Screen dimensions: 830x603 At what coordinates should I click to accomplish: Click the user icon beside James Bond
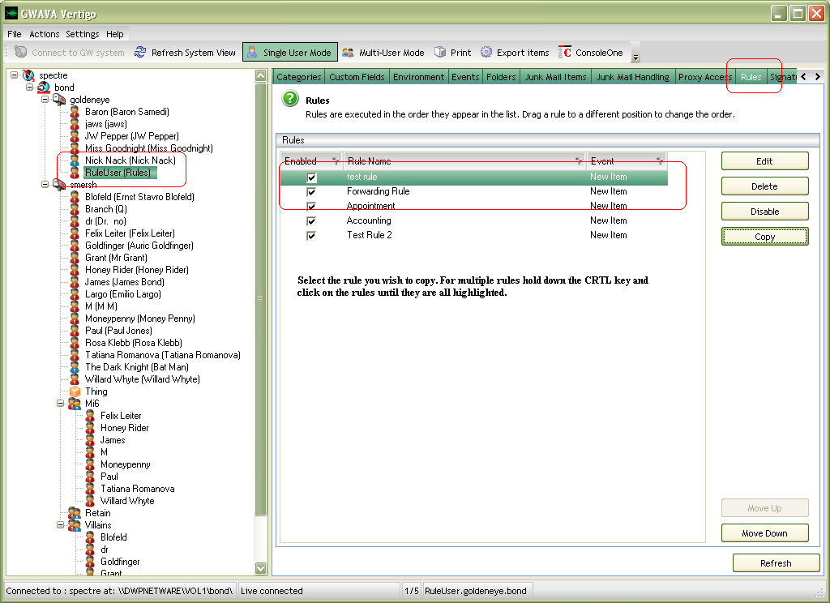pyautogui.click(x=75, y=282)
